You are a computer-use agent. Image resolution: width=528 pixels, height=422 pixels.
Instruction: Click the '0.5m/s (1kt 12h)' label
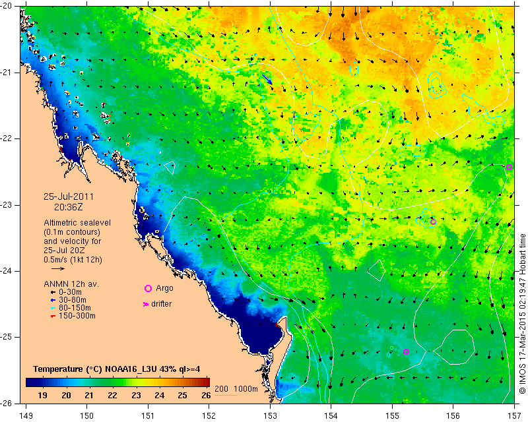73,259
